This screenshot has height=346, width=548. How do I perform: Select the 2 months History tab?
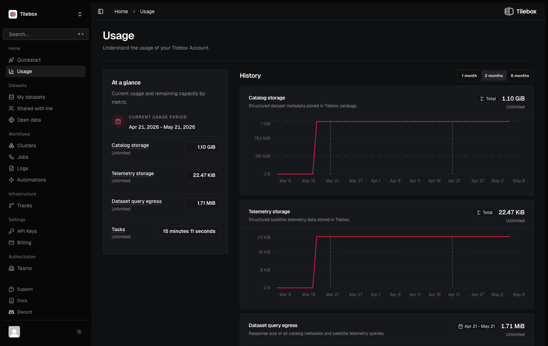point(494,76)
